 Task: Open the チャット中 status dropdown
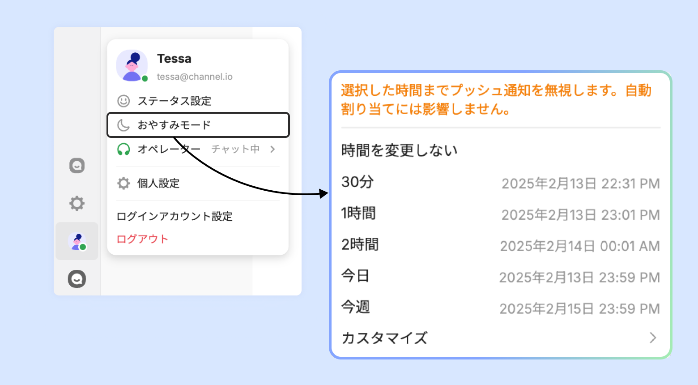coord(235,149)
